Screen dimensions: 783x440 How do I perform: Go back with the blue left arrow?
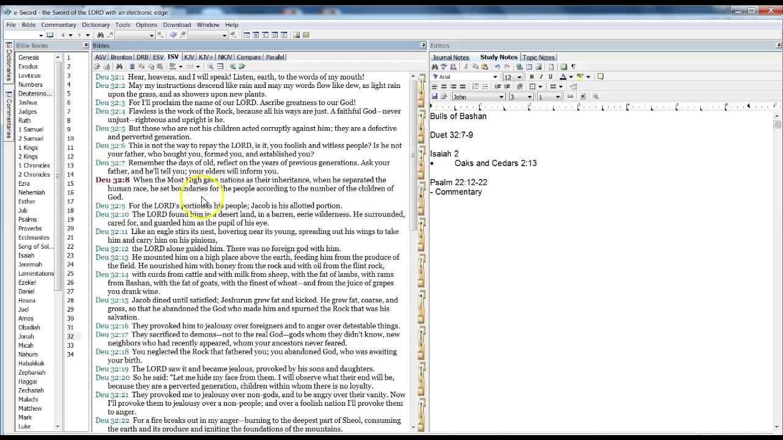(63, 35)
